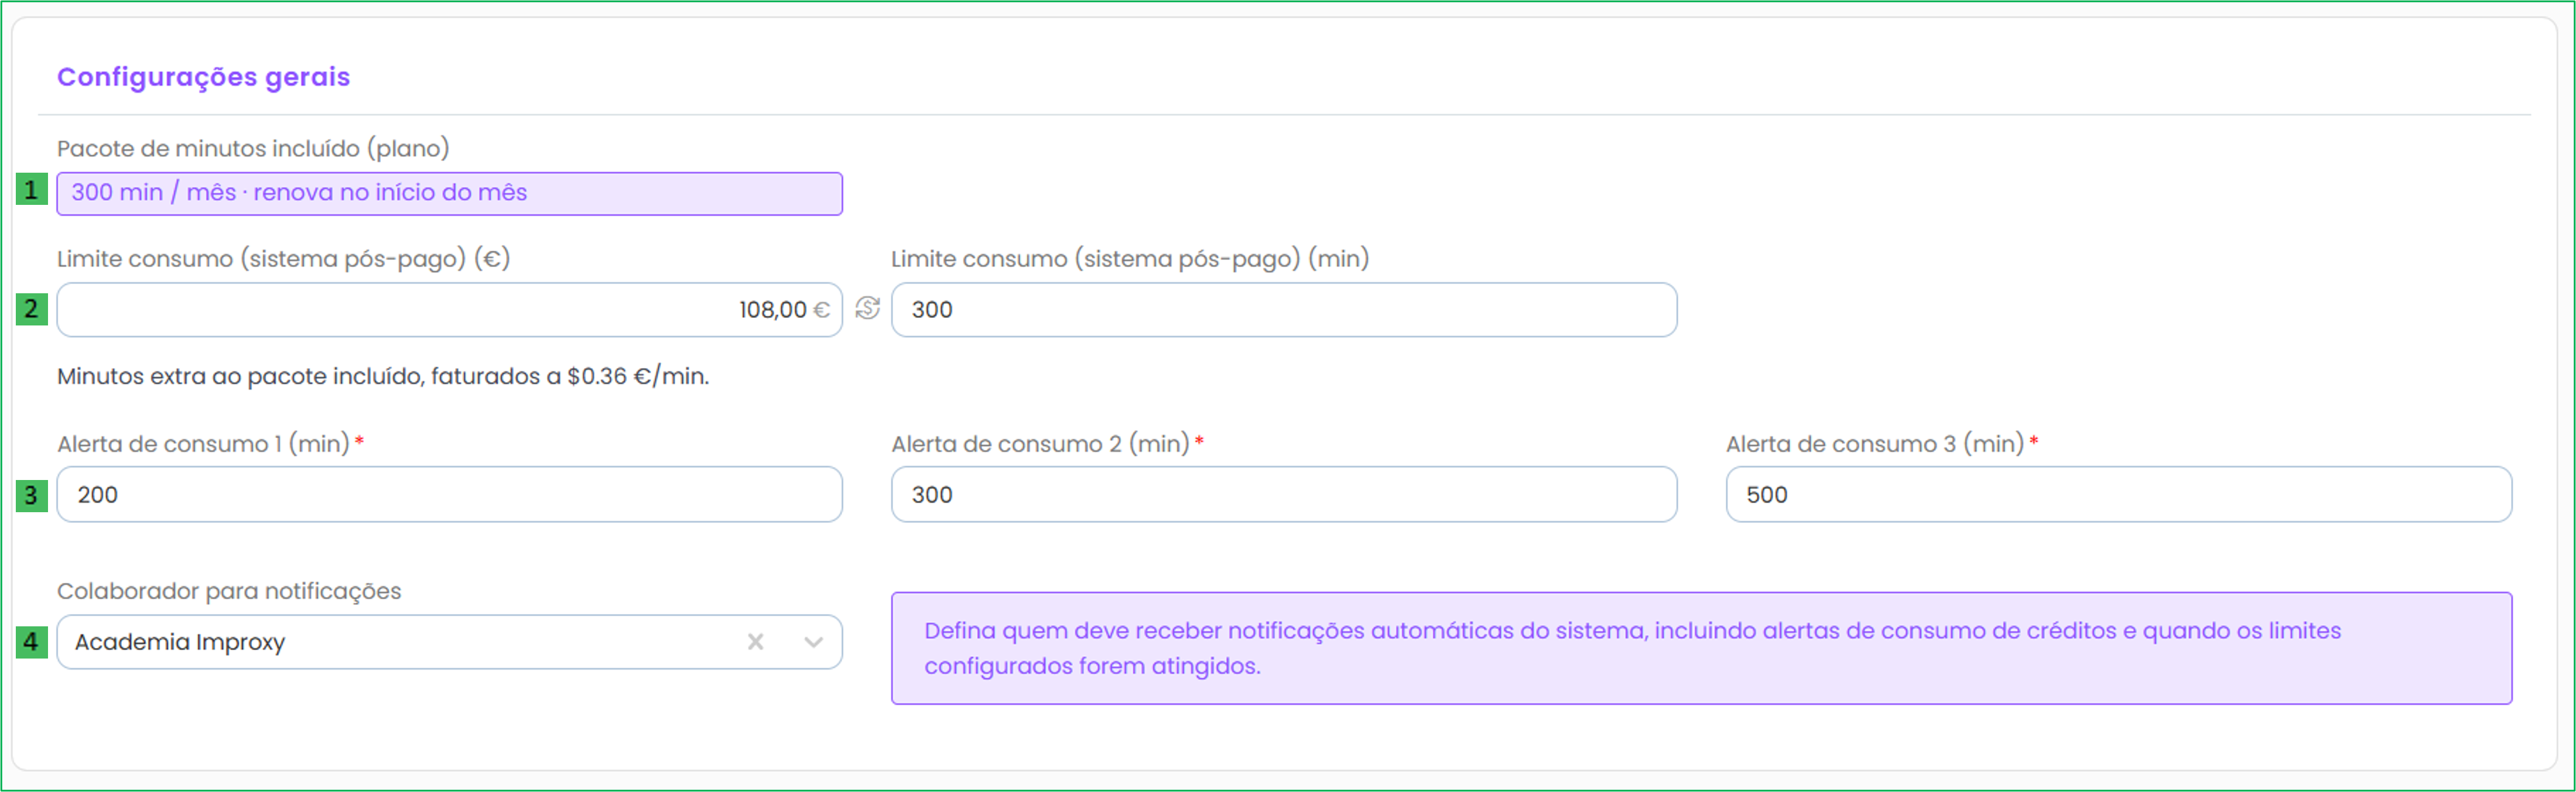Clear the Academia Improxy selection
The height and width of the screenshot is (792, 2576).
[755, 642]
